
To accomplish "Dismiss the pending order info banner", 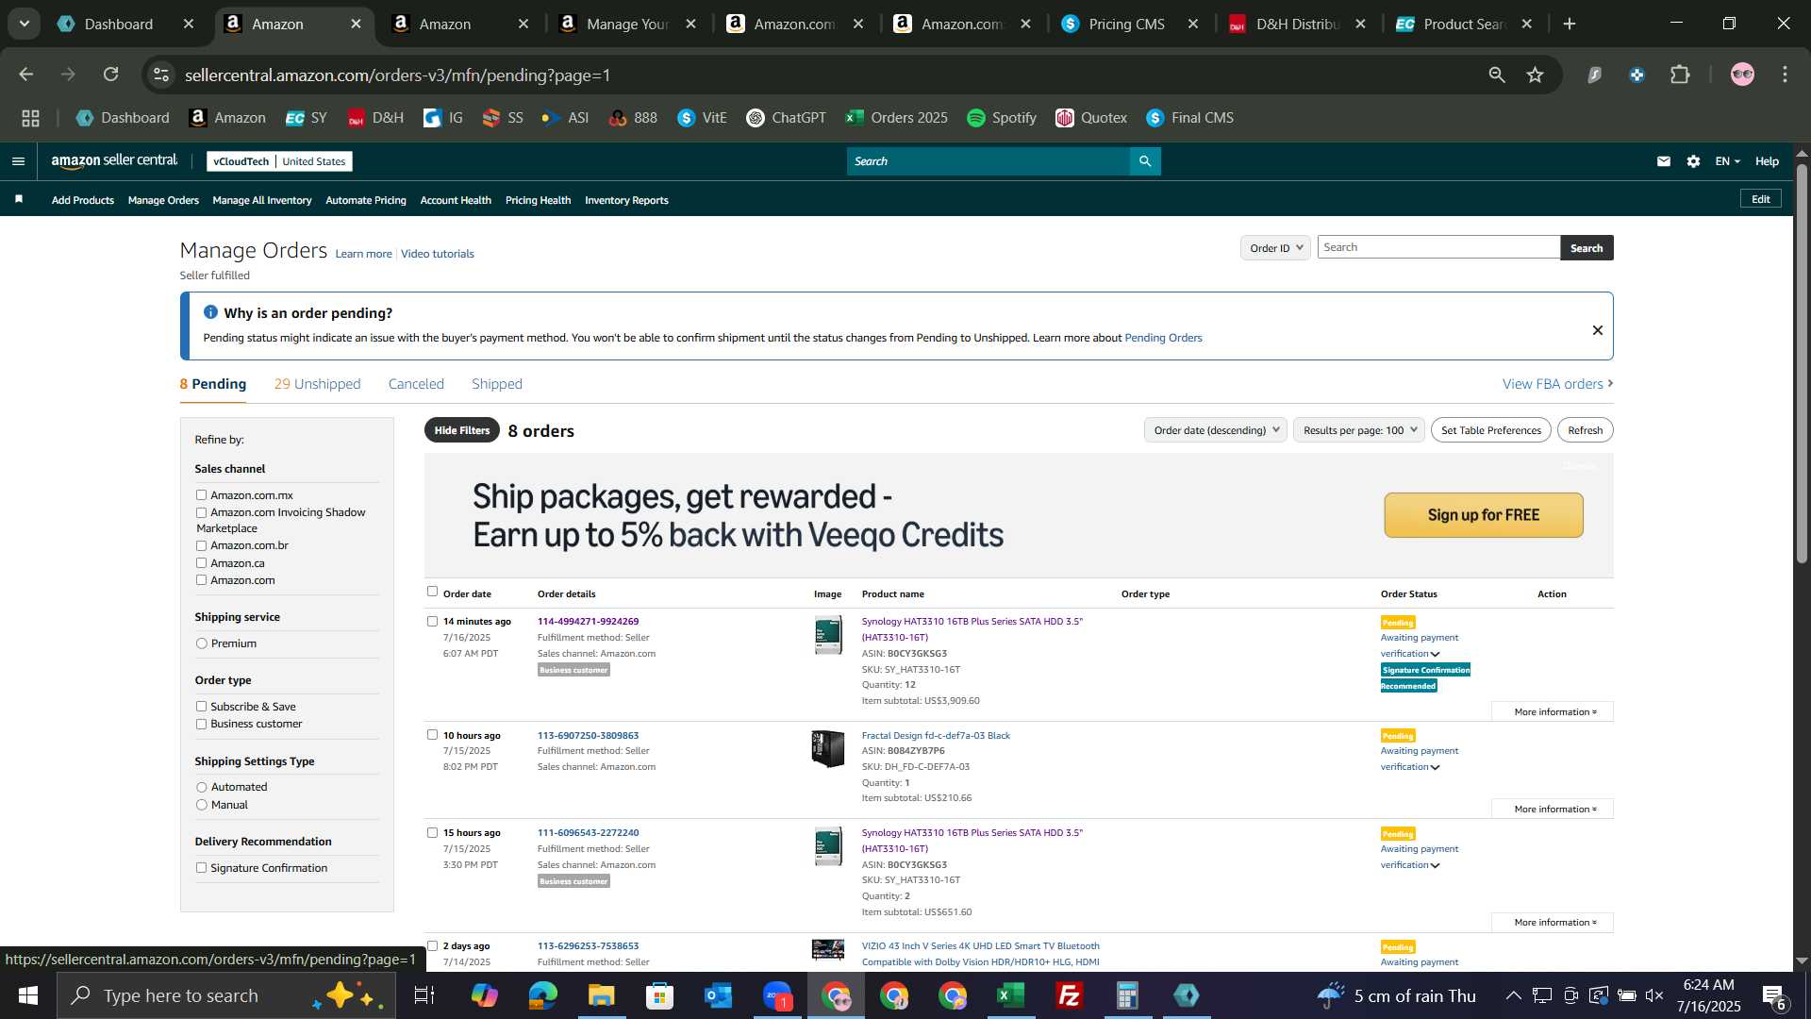I will (x=1598, y=330).
